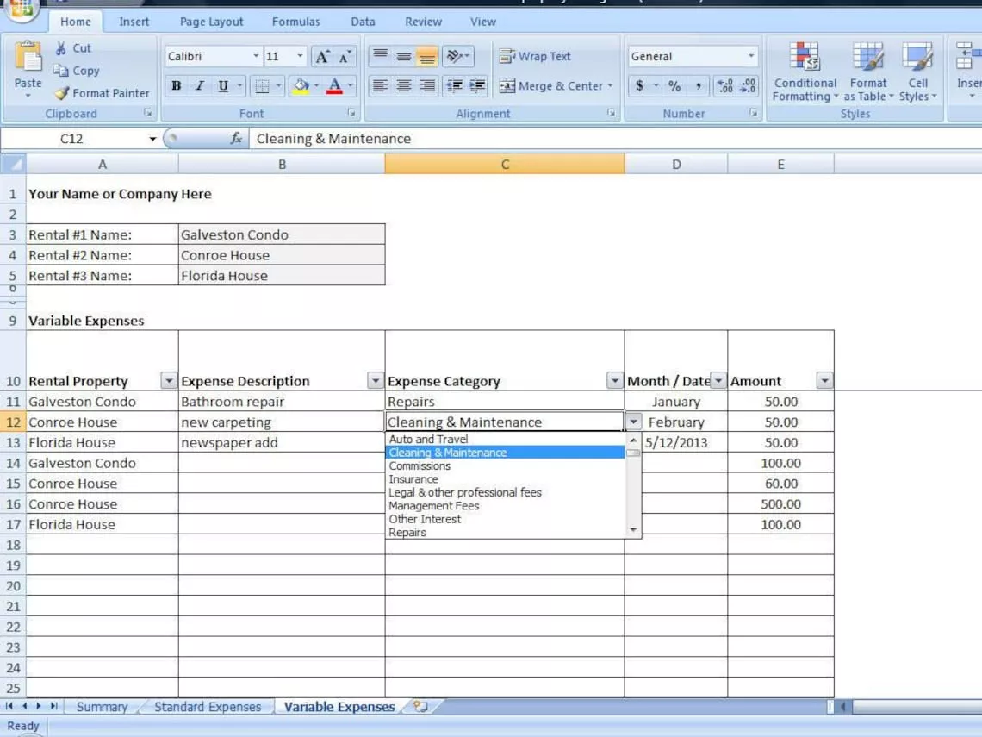982x737 pixels.
Task: Center text horizontally in the cell
Action: [404, 86]
